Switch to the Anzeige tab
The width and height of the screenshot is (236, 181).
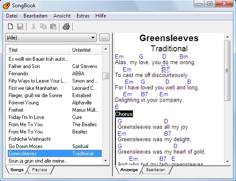tap(129, 170)
